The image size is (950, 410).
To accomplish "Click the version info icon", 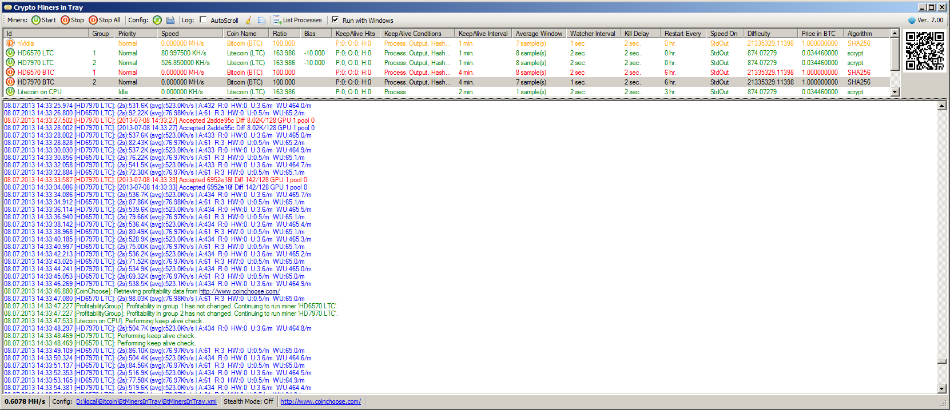I will tap(912, 20).
